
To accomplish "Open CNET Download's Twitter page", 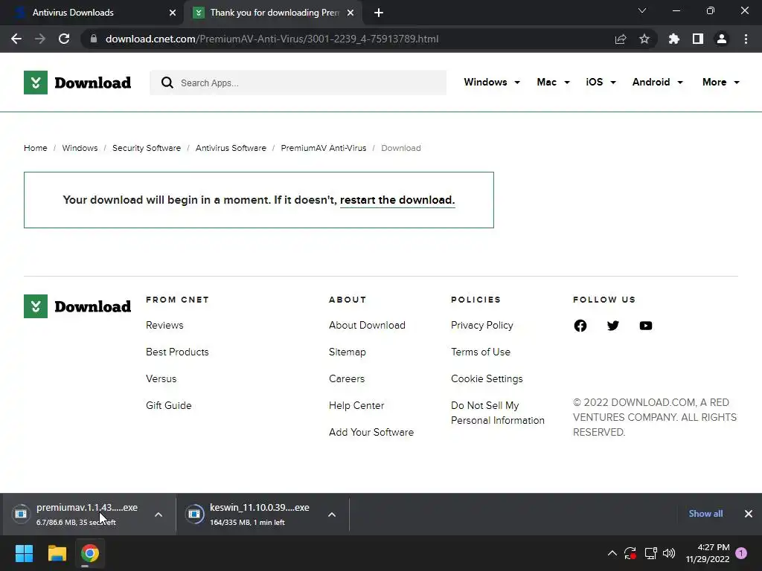I will click(x=613, y=326).
